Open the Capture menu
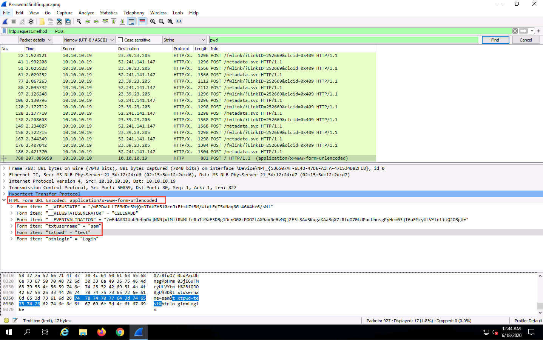This screenshot has height=340, width=543. click(65, 13)
